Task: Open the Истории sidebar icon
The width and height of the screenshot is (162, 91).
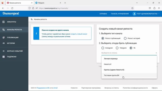Action: (4, 43)
